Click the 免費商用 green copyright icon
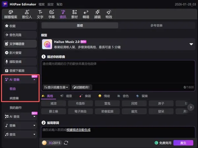The height and width of the screenshot is (148, 198). pyautogui.click(x=156, y=143)
